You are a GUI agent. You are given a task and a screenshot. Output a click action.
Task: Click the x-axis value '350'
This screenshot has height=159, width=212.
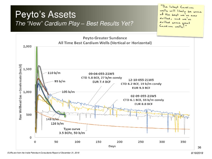pos(183,142)
